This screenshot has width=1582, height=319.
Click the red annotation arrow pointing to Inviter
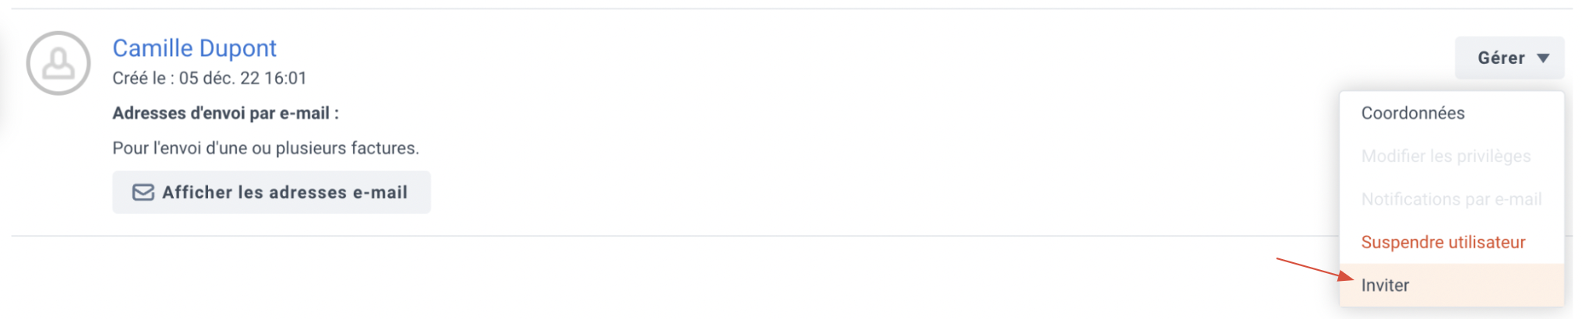(x=1314, y=269)
